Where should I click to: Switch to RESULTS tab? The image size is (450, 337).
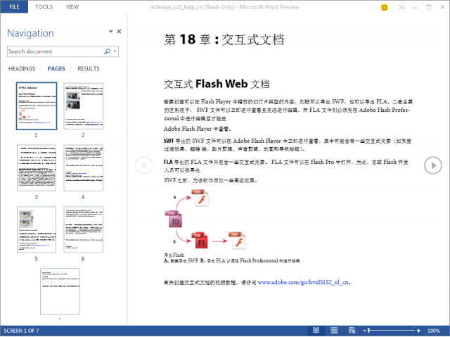(89, 69)
